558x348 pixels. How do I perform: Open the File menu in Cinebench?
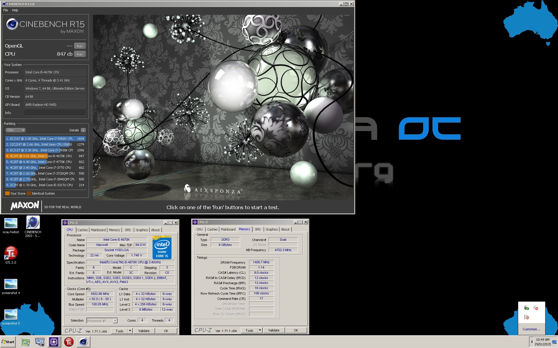pos(6,10)
